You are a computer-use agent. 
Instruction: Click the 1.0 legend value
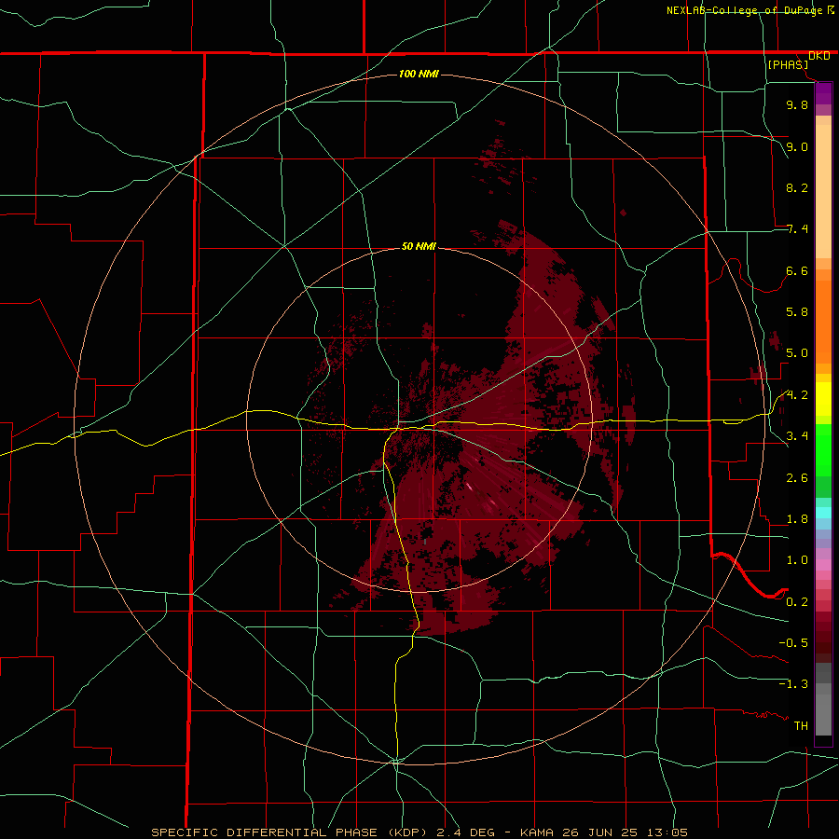[797, 560]
